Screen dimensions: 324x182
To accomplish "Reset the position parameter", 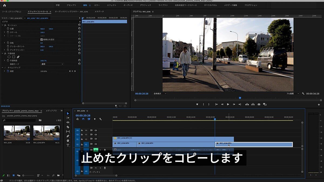I will pyautogui.click(x=79, y=29).
